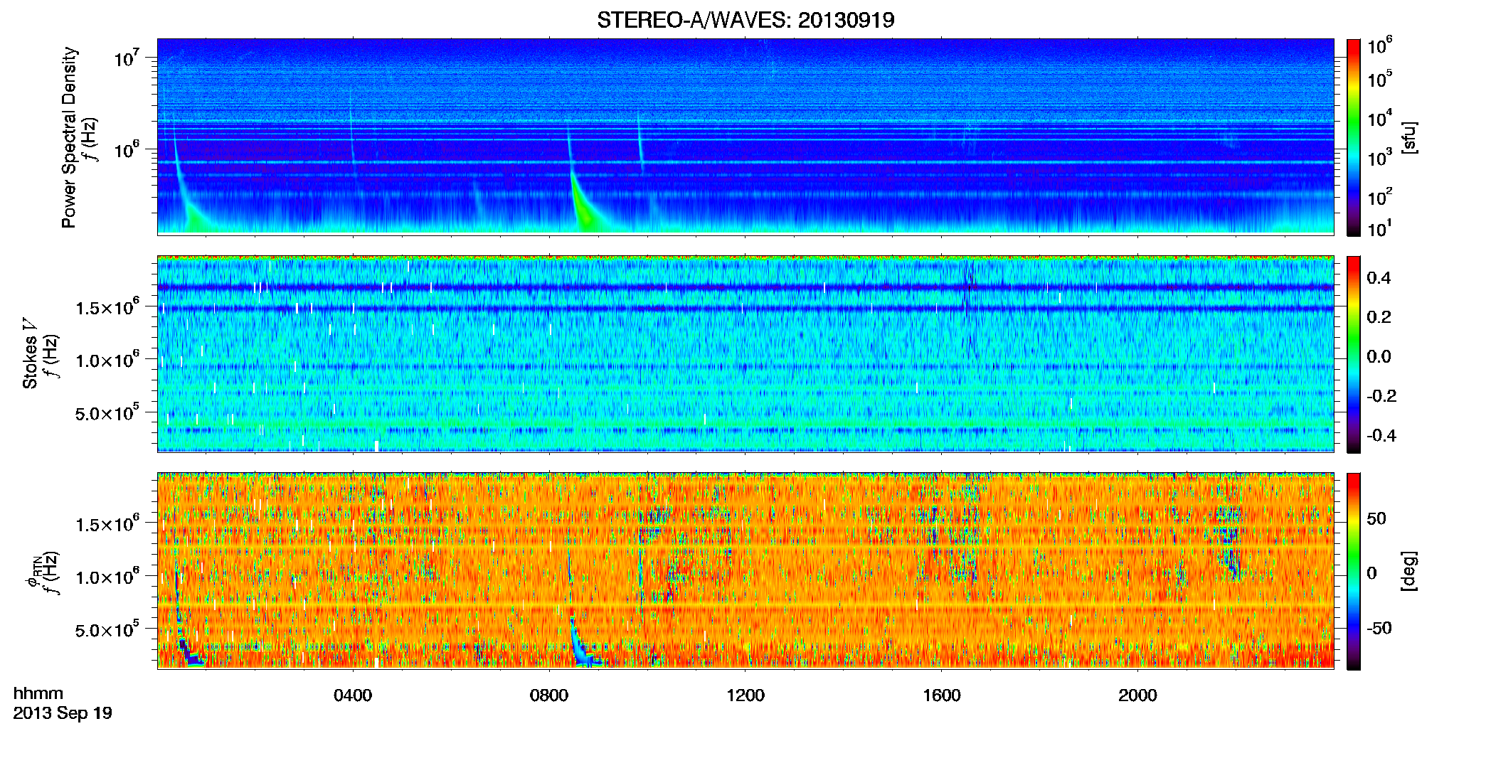Click the sfu power colorbar
Screen dimensions: 1491x768
[x=1353, y=137]
